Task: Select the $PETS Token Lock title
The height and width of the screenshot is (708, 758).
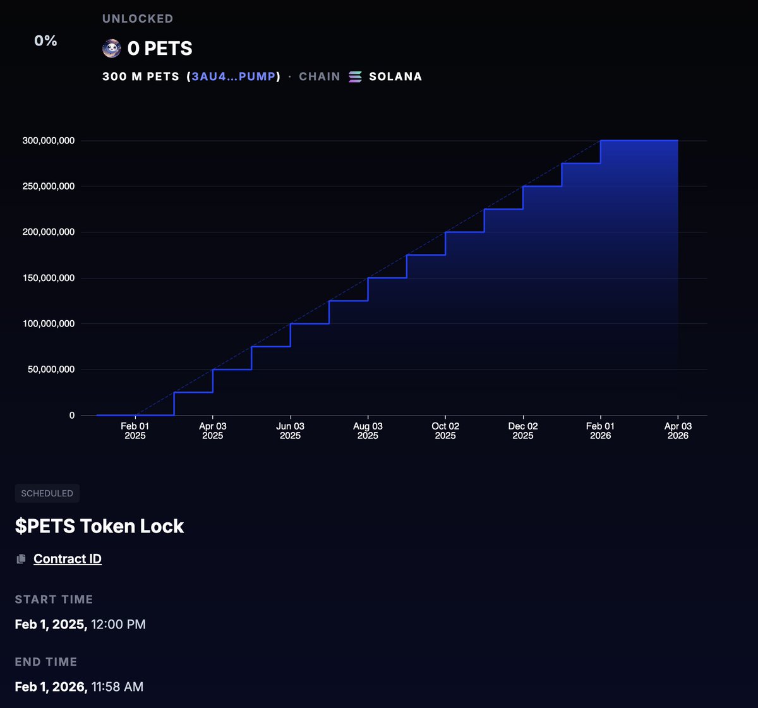Action: (99, 525)
